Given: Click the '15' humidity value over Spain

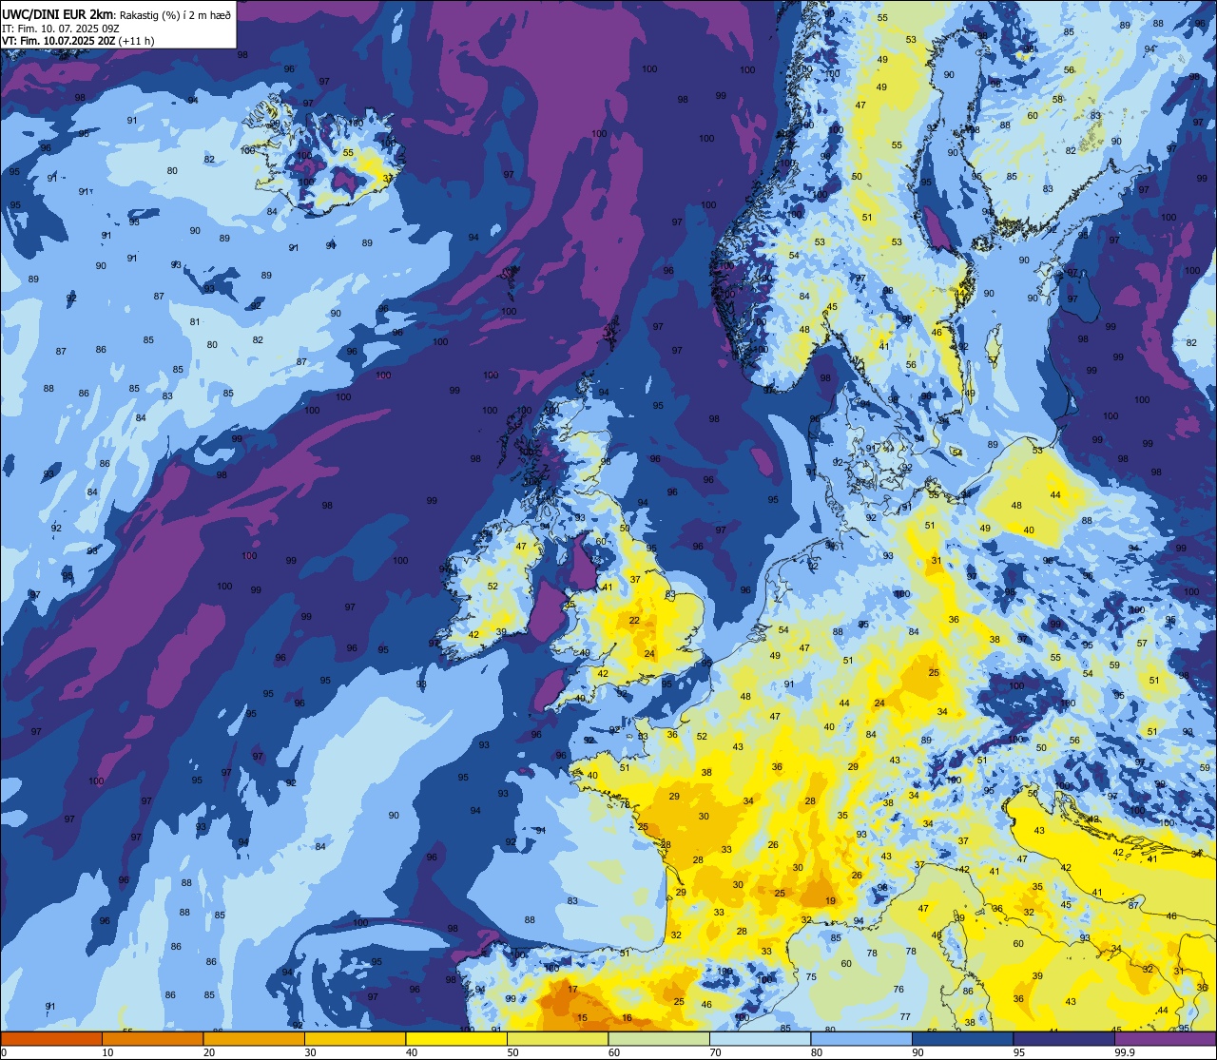Looking at the screenshot, I should pos(582,1018).
